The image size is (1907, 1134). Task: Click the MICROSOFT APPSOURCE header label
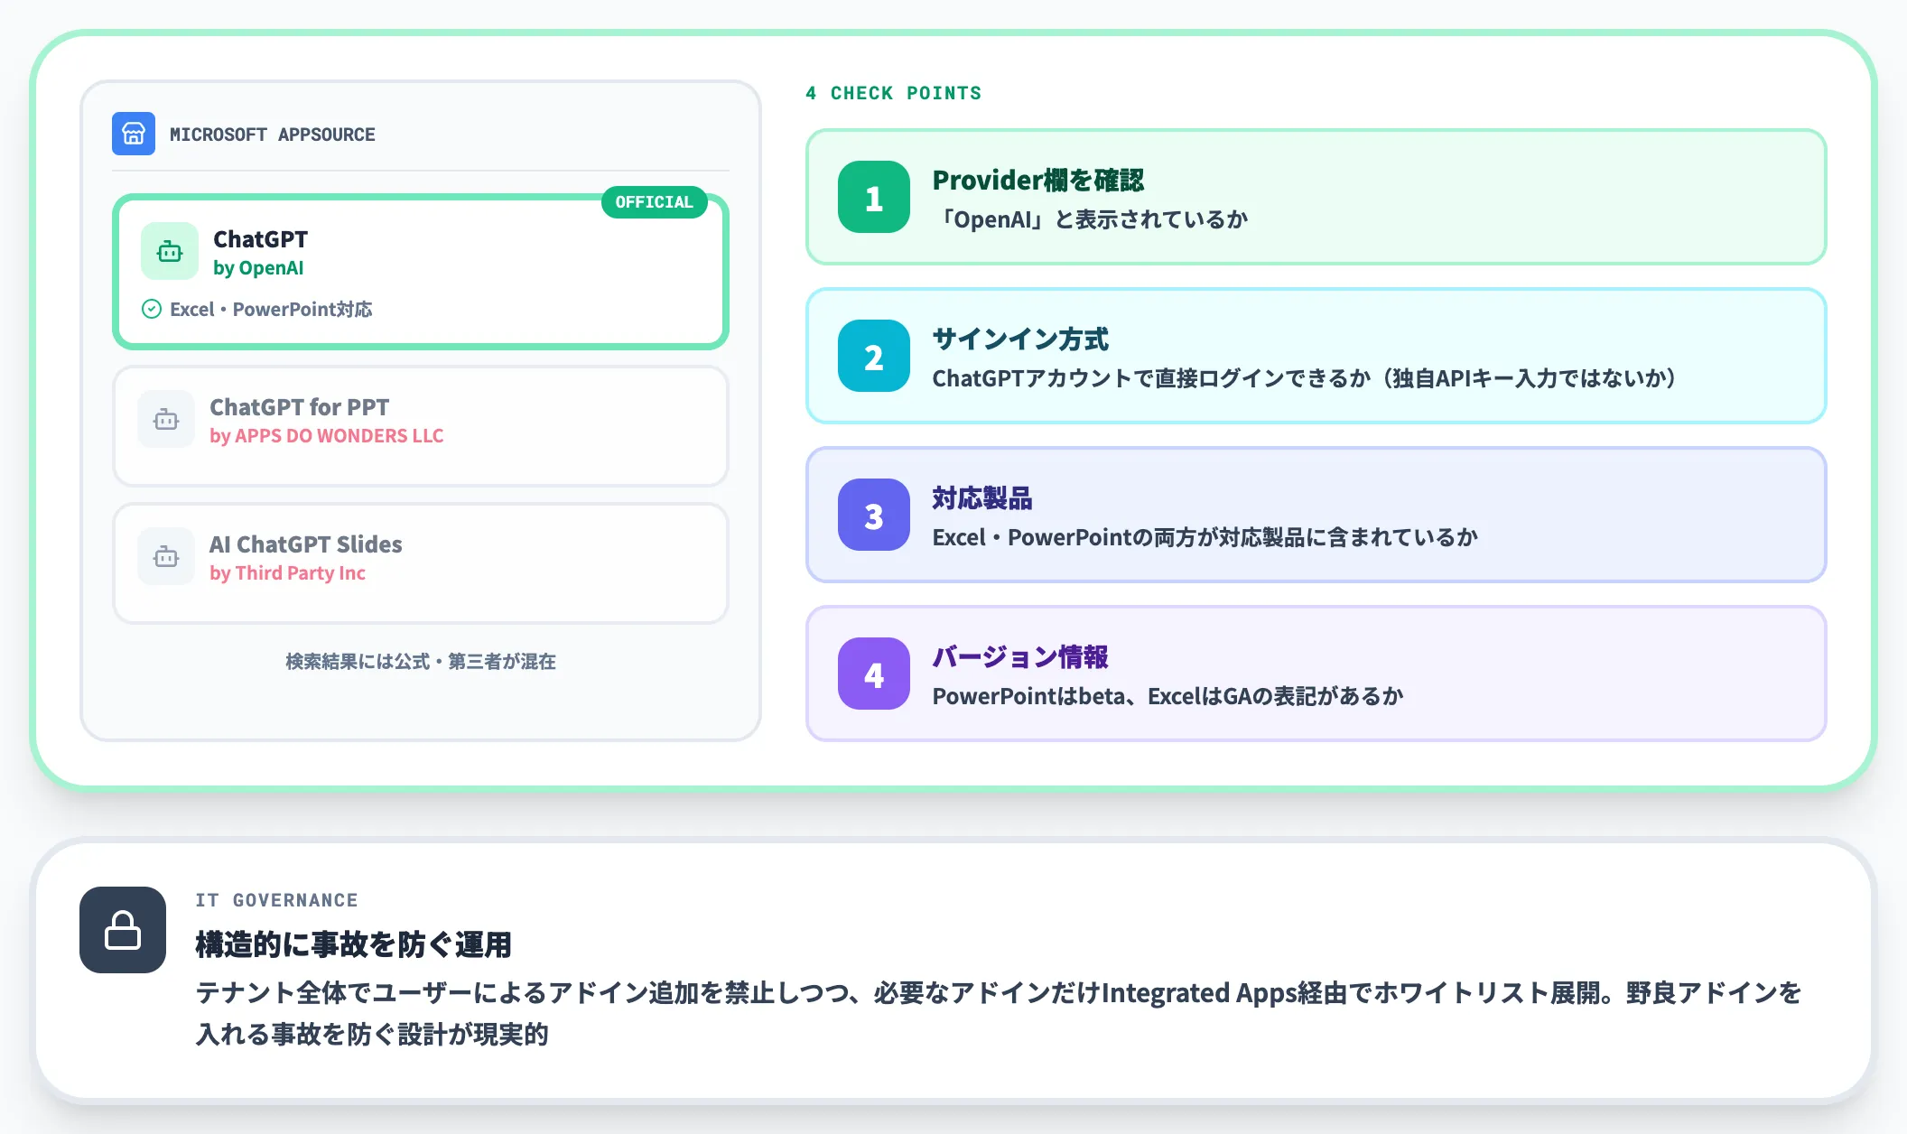(273, 135)
